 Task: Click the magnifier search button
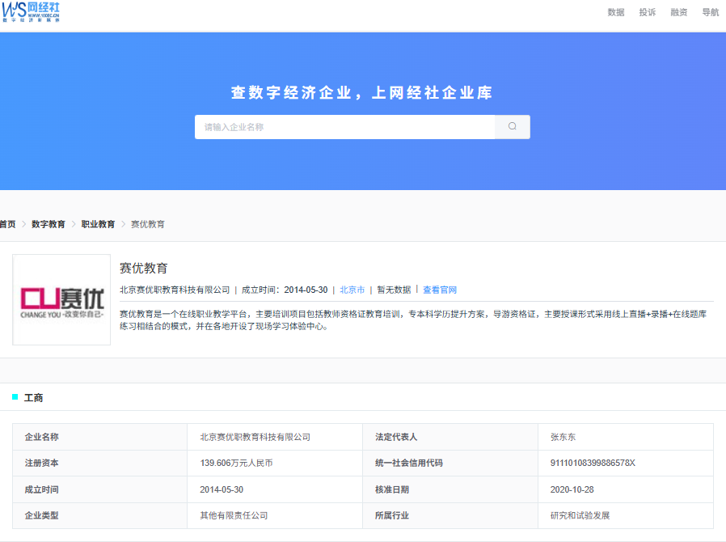coord(512,126)
